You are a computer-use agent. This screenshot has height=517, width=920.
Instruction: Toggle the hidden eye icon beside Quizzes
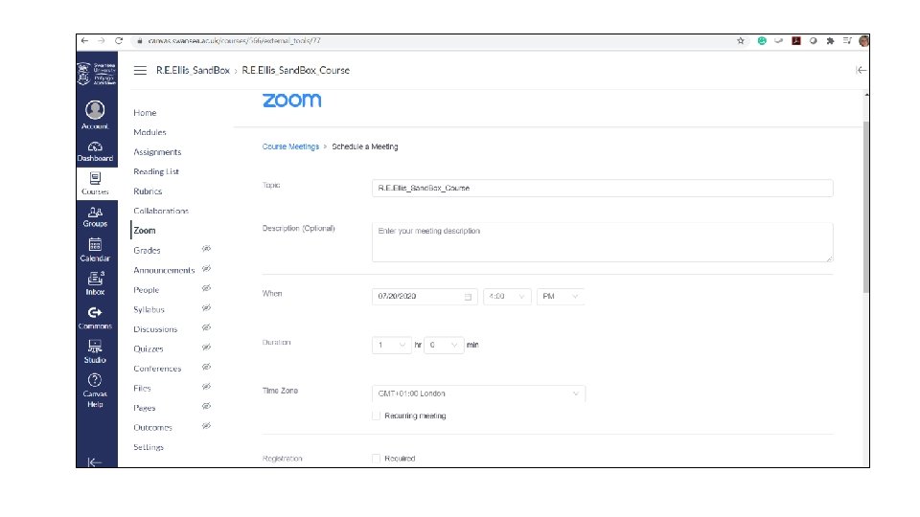(x=206, y=347)
